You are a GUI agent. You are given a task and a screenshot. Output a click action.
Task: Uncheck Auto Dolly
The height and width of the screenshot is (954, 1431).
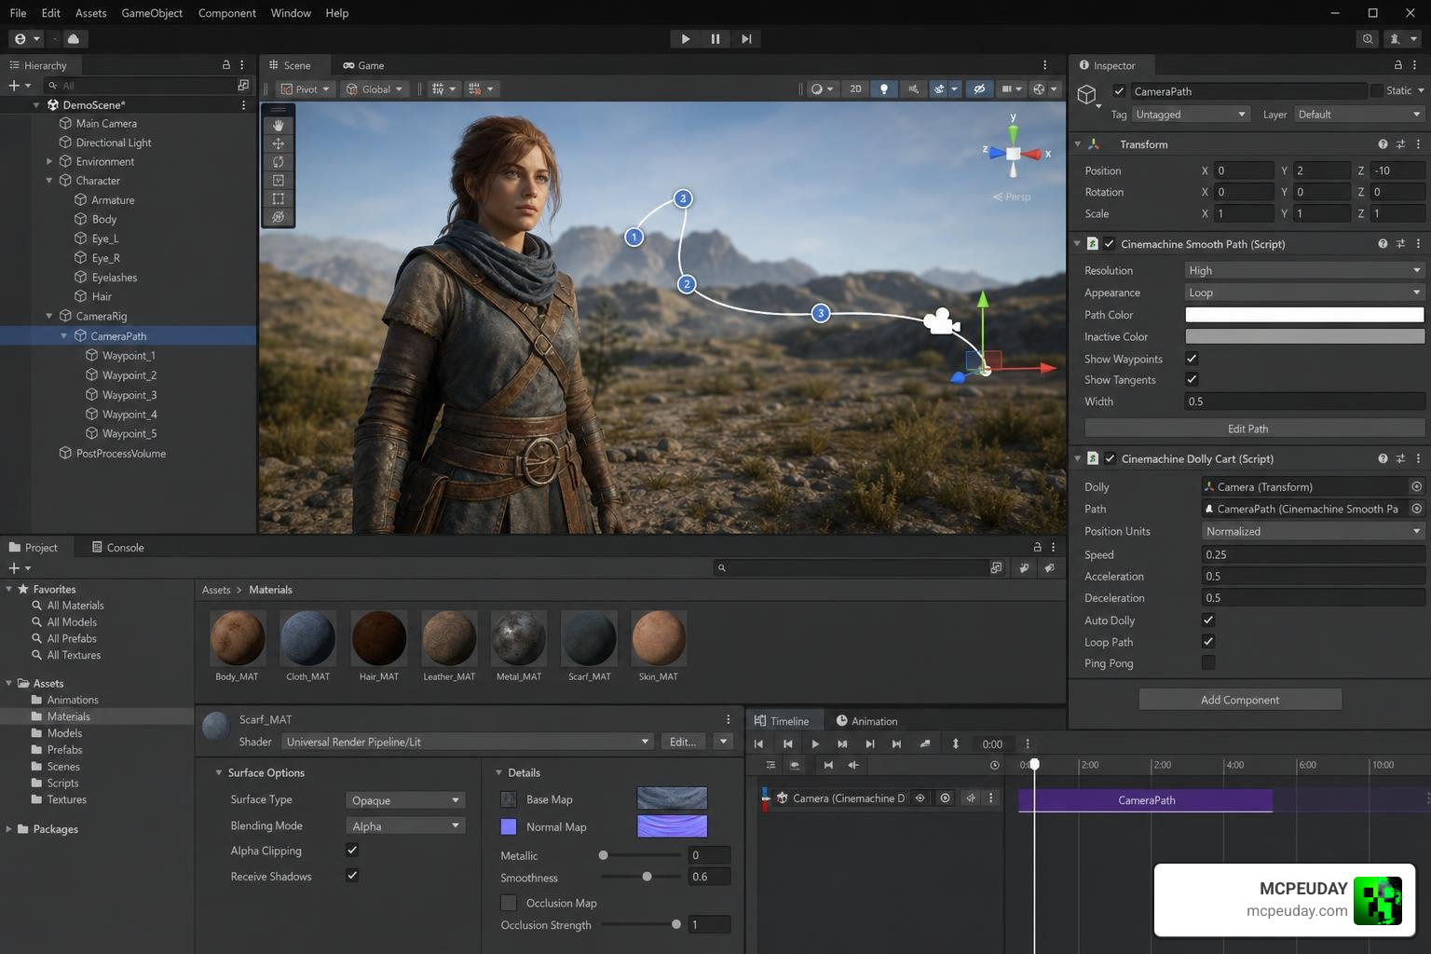1208,620
